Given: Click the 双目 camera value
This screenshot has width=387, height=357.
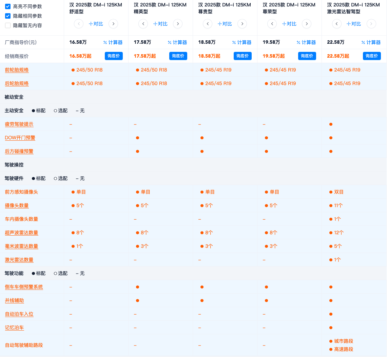Looking at the screenshot, I should click(338, 192).
